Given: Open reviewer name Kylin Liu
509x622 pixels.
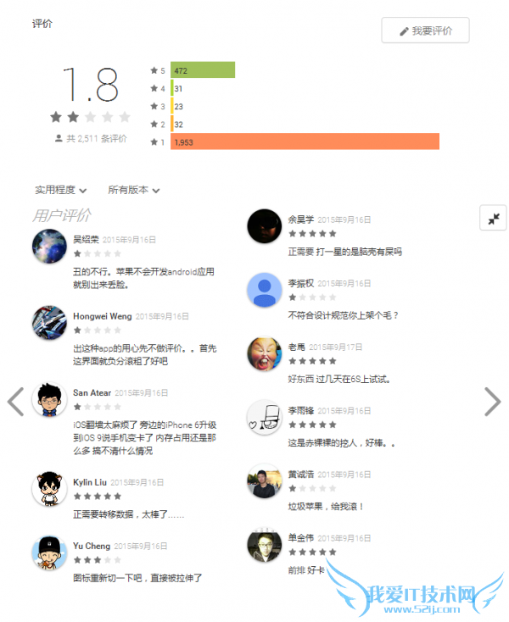Looking at the screenshot, I should [90, 482].
